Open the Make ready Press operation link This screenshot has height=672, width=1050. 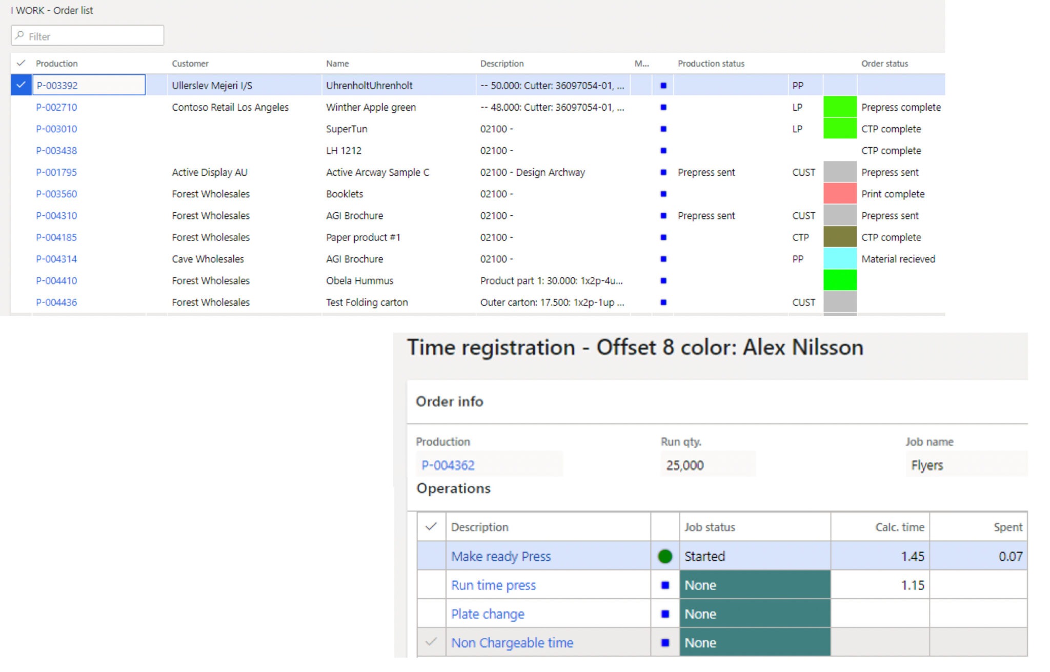point(501,556)
